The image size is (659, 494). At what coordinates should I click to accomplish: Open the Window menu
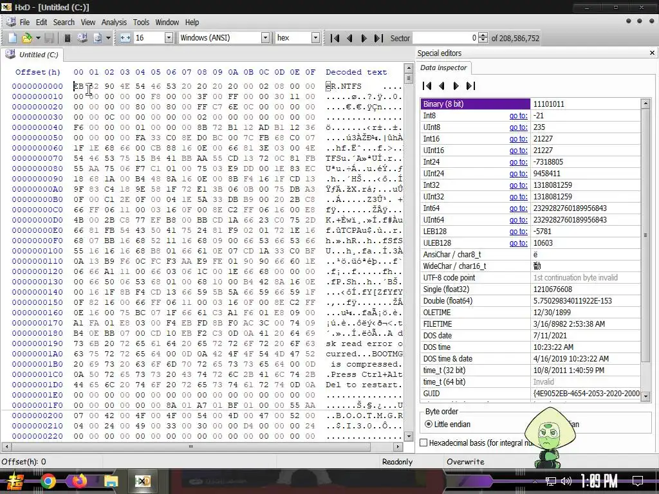point(167,23)
